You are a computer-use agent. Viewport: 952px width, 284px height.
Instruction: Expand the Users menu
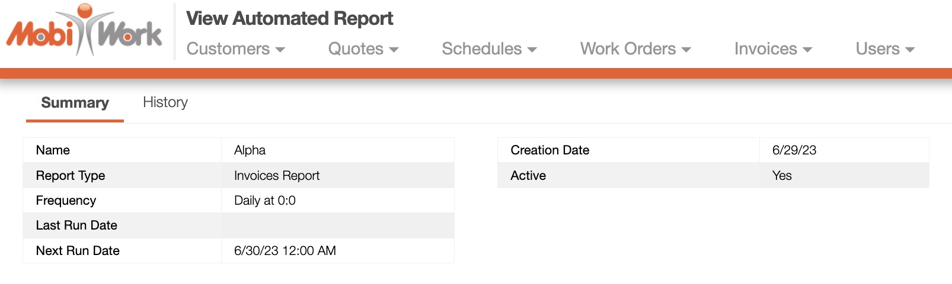(x=884, y=49)
